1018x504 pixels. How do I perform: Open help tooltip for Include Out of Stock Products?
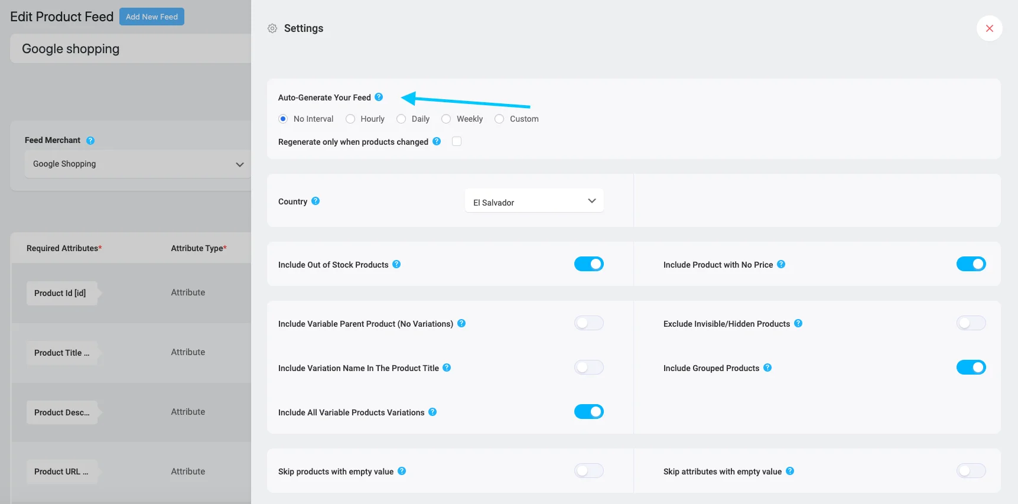click(x=396, y=264)
